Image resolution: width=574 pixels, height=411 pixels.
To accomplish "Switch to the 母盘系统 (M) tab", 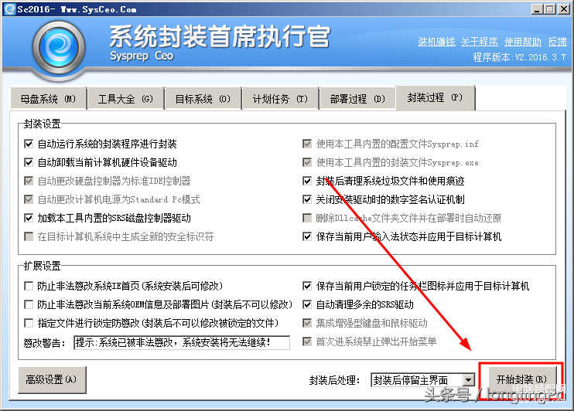I will (x=48, y=99).
